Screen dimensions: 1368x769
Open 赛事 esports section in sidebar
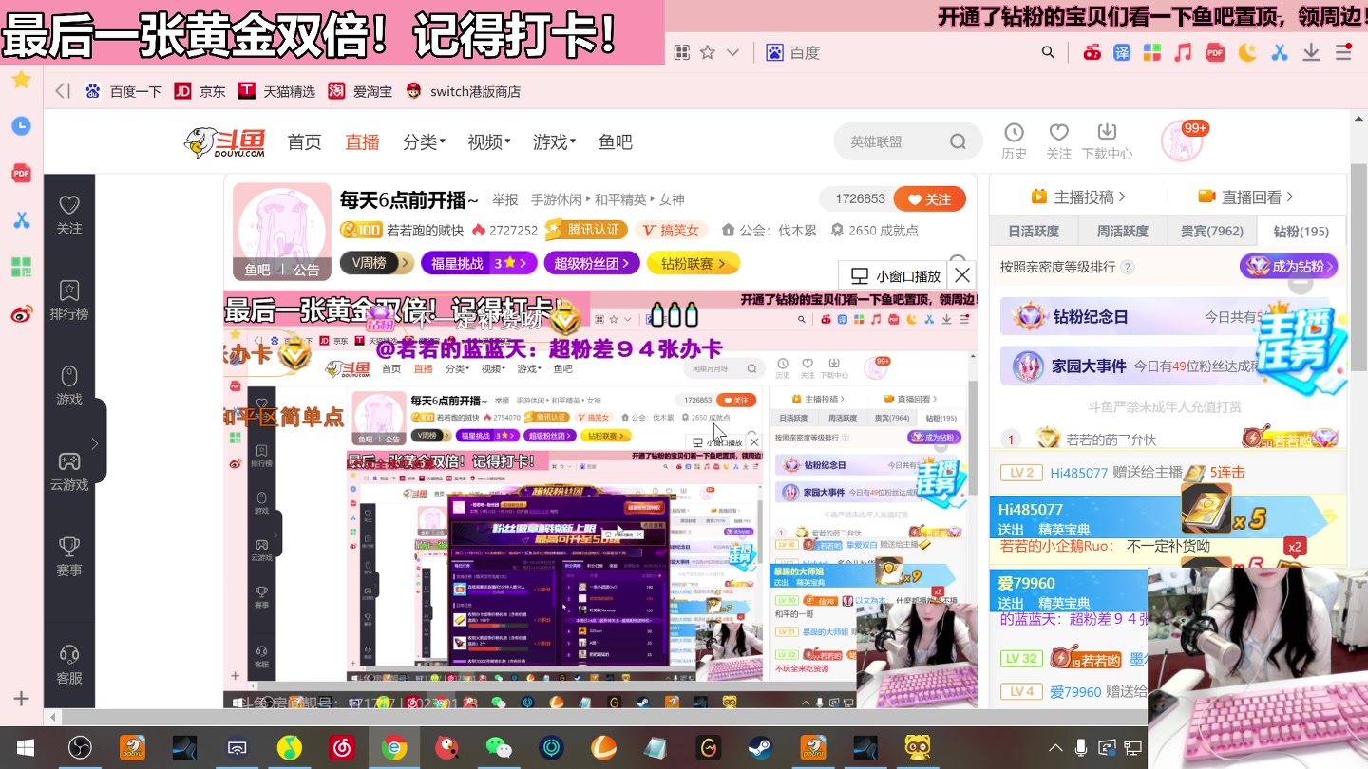point(68,555)
